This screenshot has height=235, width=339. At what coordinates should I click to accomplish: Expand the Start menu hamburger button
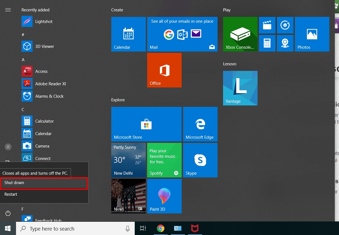click(8, 10)
